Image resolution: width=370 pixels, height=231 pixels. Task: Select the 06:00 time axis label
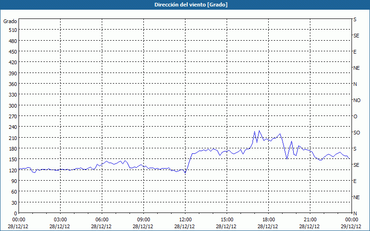pyautogui.click(x=102, y=220)
